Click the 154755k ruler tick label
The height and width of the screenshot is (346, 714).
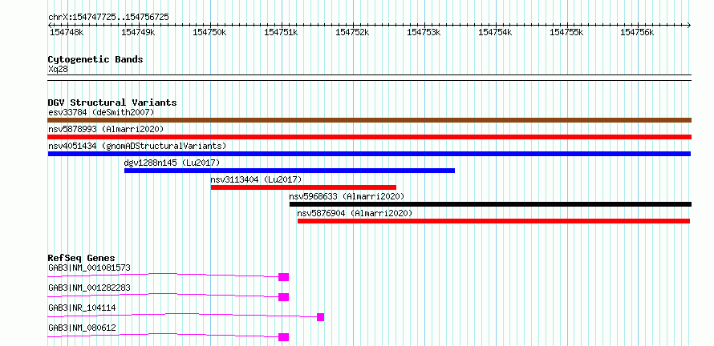(x=567, y=32)
